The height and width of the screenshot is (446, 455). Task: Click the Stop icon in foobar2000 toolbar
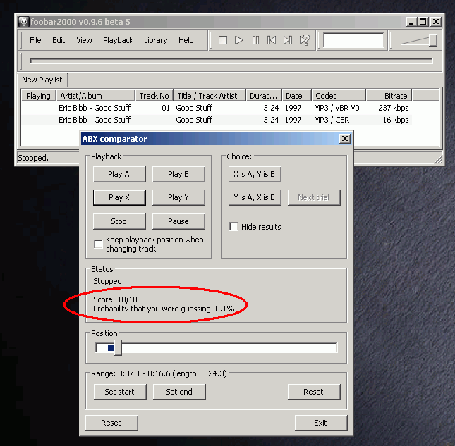click(x=223, y=40)
